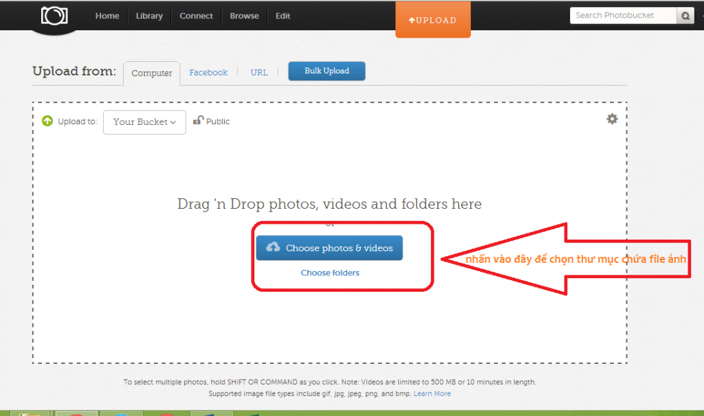
Task: Open the Home menu
Action: point(107,16)
